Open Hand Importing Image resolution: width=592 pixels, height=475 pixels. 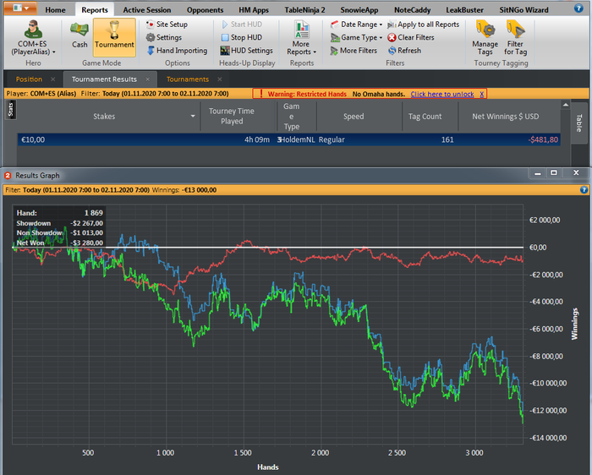[177, 51]
